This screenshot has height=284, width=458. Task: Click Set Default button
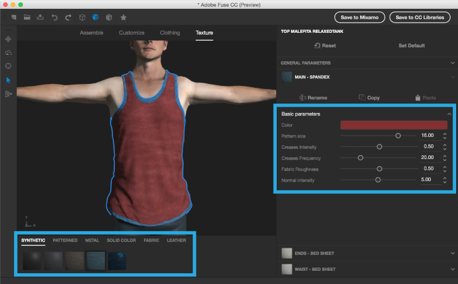tap(411, 45)
